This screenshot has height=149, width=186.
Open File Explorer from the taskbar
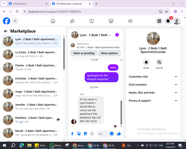point(29,145)
